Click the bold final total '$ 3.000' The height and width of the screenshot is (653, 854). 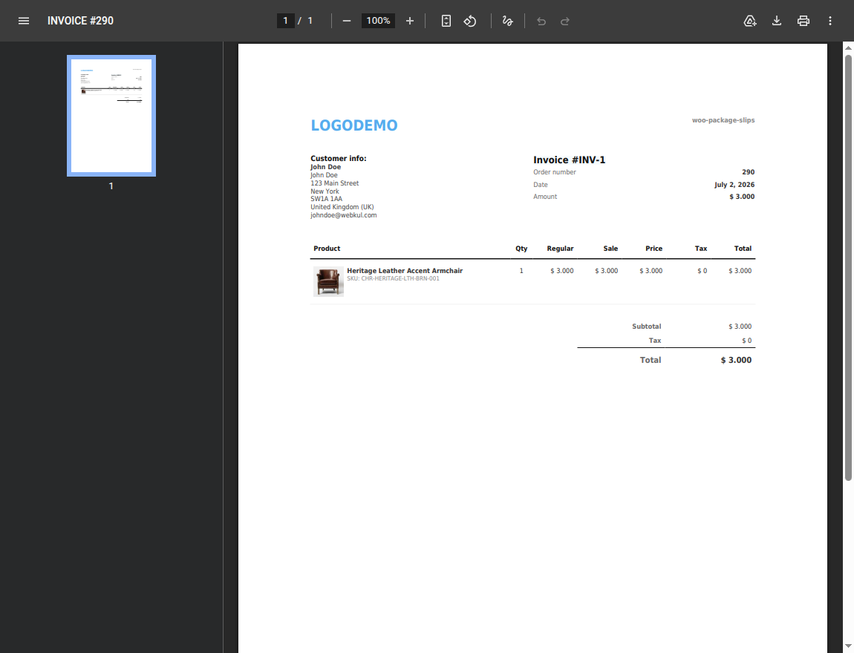736,360
